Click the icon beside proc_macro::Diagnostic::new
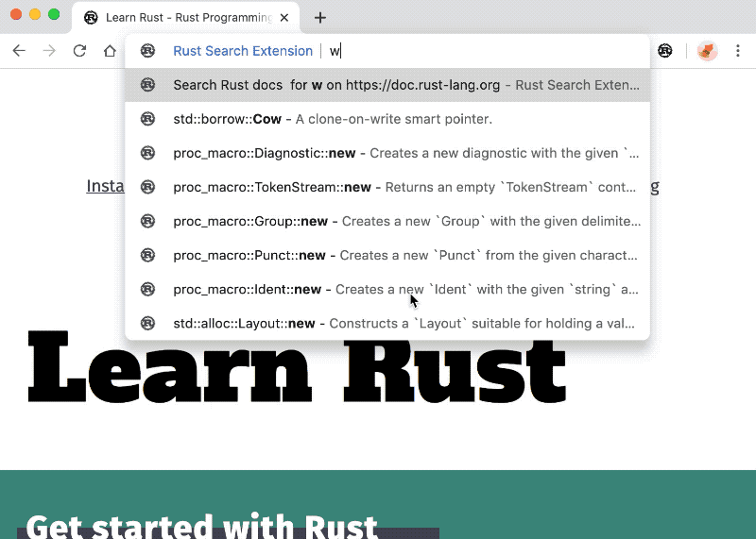Screen dimensions: 756x539 click(x=147, y=153)
